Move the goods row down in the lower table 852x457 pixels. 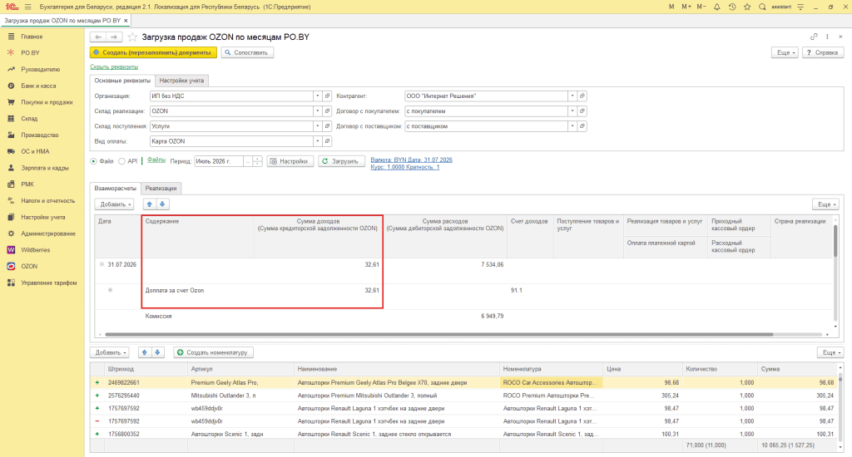pos(157,352)
